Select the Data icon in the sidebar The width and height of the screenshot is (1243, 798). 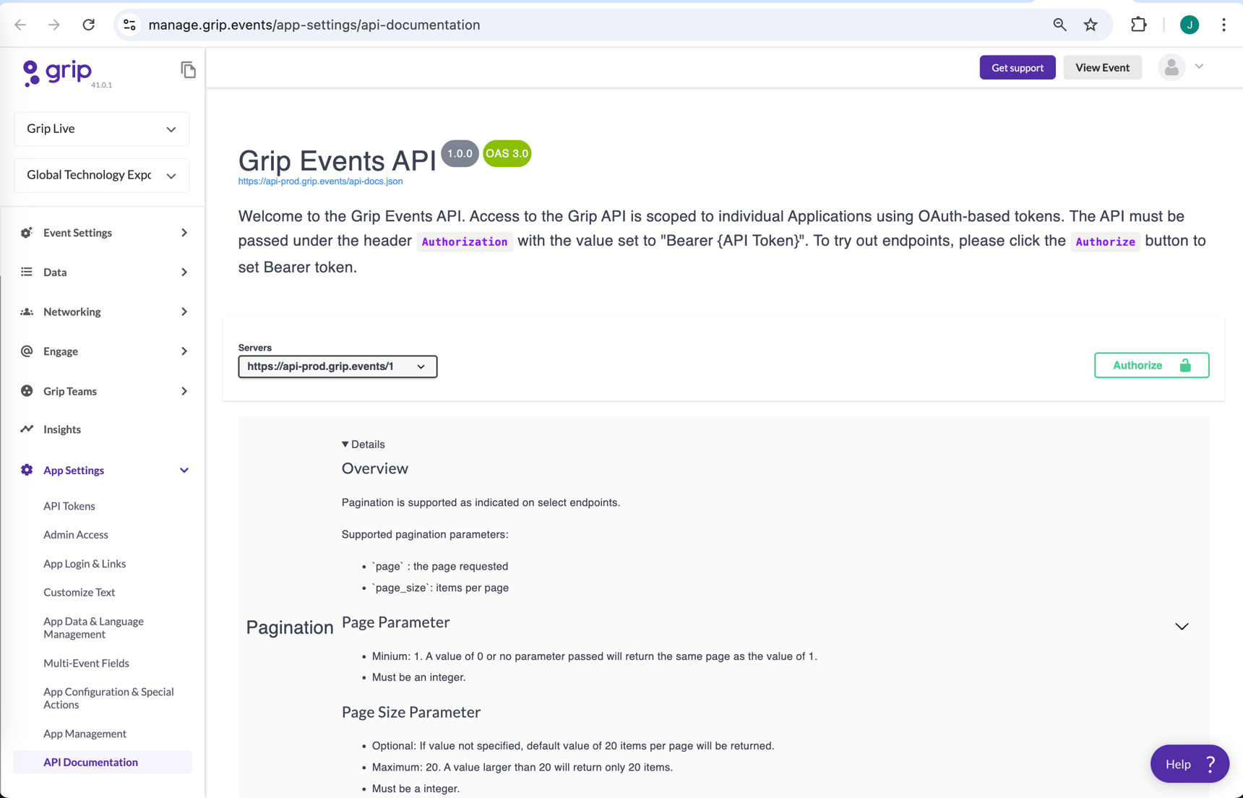27,272
